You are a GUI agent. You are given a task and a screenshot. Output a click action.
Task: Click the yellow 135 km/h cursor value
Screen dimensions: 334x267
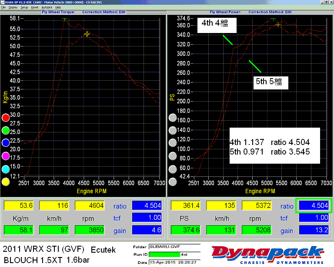tap(221, 205)
